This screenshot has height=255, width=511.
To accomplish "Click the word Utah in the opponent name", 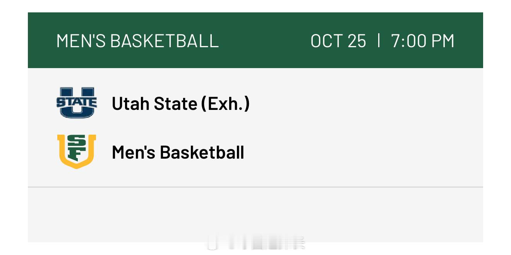I will pos(130,104).
